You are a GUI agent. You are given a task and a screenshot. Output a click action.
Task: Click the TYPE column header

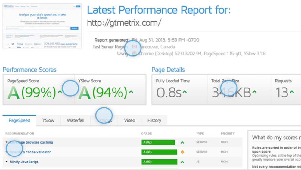click(x=200, y=134)
